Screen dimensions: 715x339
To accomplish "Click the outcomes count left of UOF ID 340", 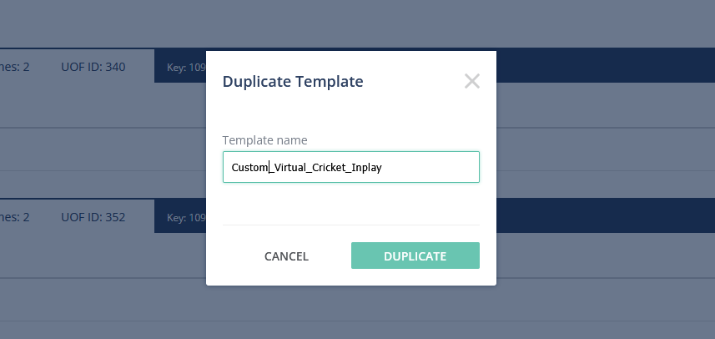I will coord(15,67).
